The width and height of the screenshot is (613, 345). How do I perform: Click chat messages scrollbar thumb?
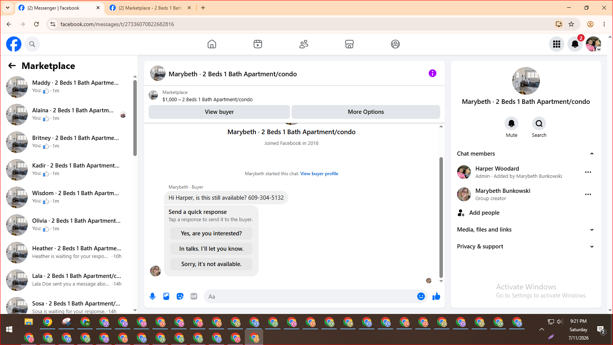tap(441, 217)
